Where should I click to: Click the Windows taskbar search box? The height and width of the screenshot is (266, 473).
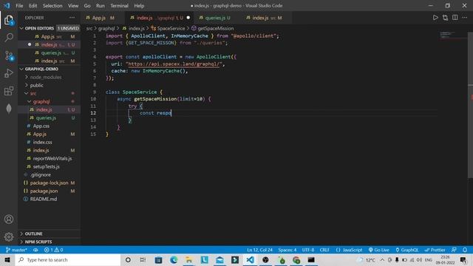[x=68, y=259]
